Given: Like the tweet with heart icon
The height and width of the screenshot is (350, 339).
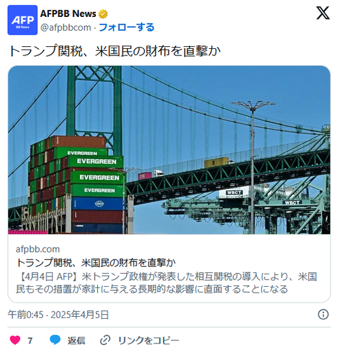Looking at the screenshot, I should click(15, 340).
